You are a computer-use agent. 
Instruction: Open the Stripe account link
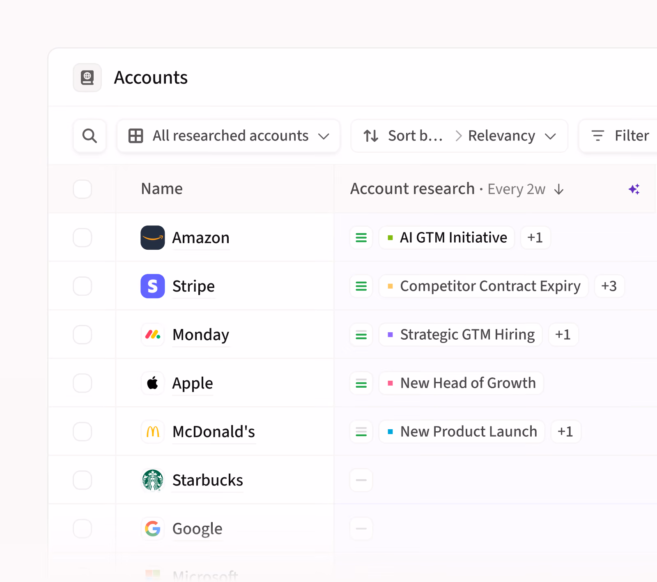tap(193, 286)
